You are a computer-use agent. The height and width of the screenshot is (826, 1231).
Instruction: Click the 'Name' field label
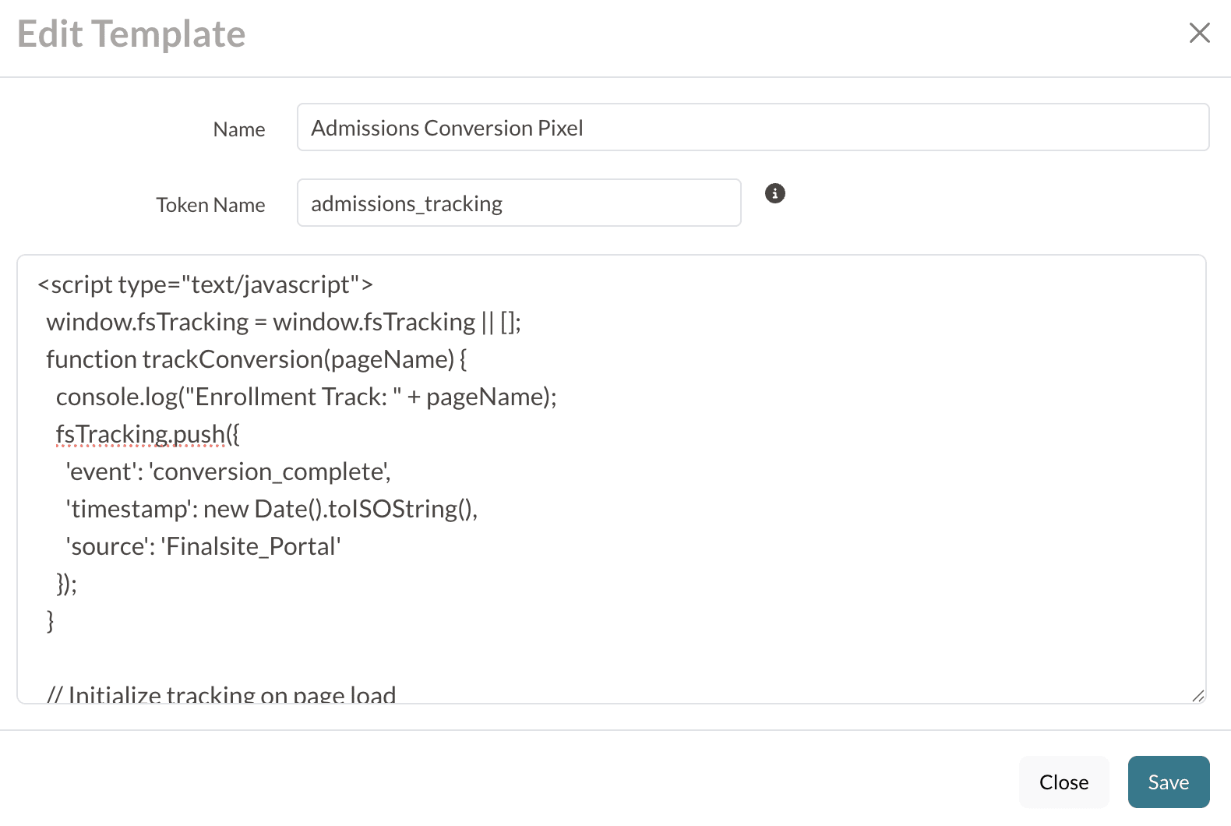239,129
